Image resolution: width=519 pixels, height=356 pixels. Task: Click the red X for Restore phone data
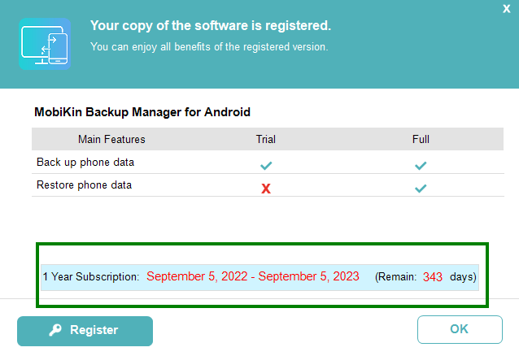[266, 189]
